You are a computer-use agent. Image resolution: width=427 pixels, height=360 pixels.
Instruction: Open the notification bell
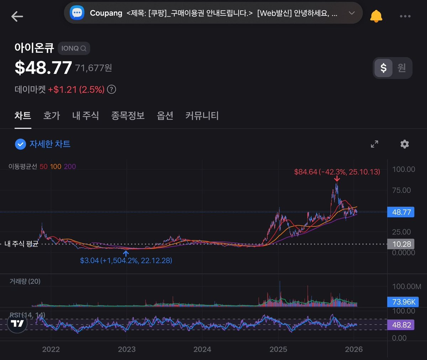click(x=376, y=16)
